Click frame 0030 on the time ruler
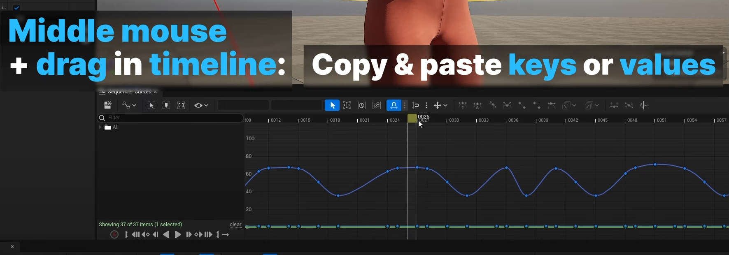The image size is (729, 255). point(454,120)
